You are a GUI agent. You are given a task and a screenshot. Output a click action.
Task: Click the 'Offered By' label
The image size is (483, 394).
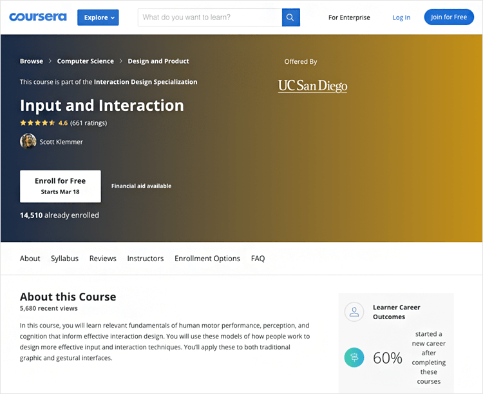click(301, 62)
